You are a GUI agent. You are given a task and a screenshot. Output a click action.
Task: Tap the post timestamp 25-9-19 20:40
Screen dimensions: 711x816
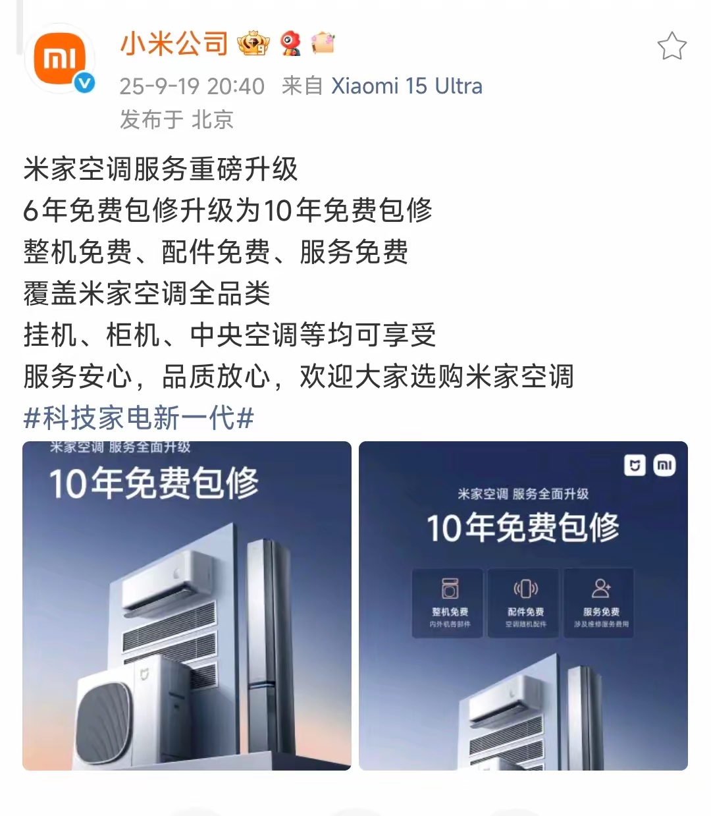click(192, 86)
